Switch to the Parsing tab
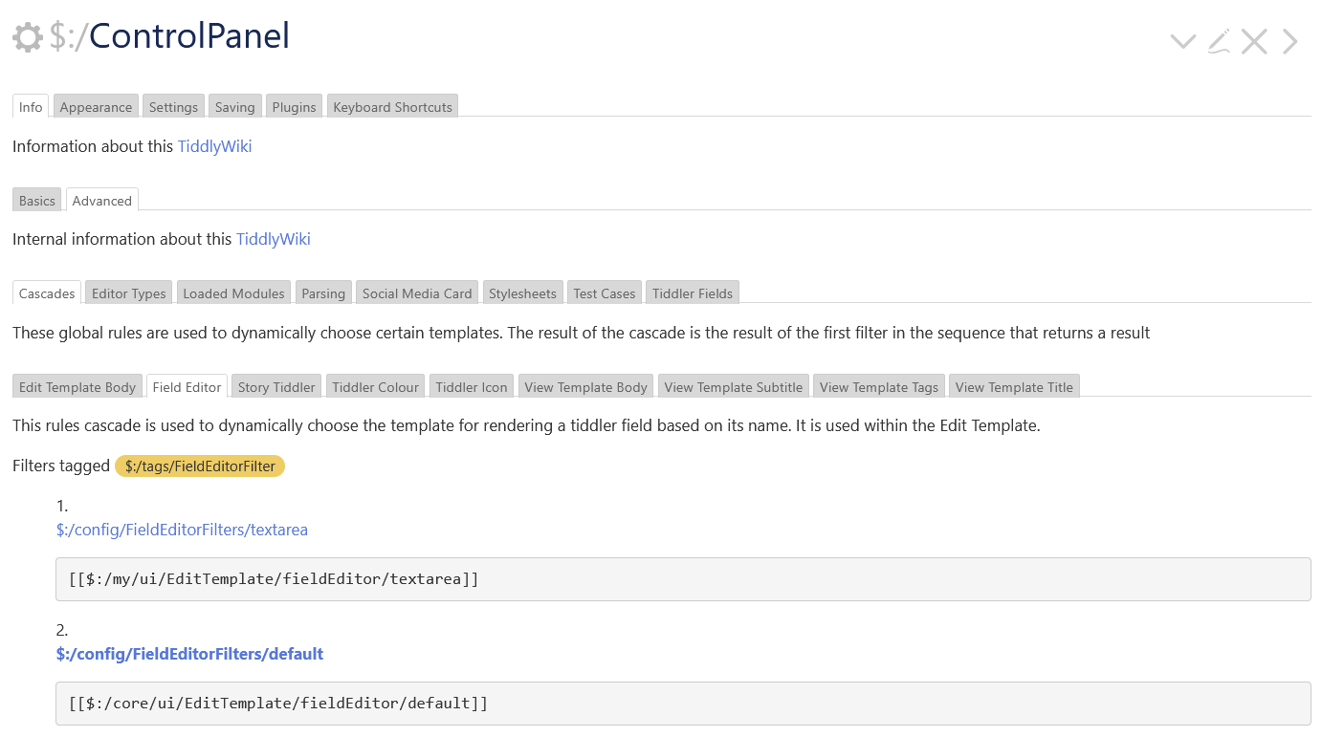Screen dimensions: 1322x737 323,293
